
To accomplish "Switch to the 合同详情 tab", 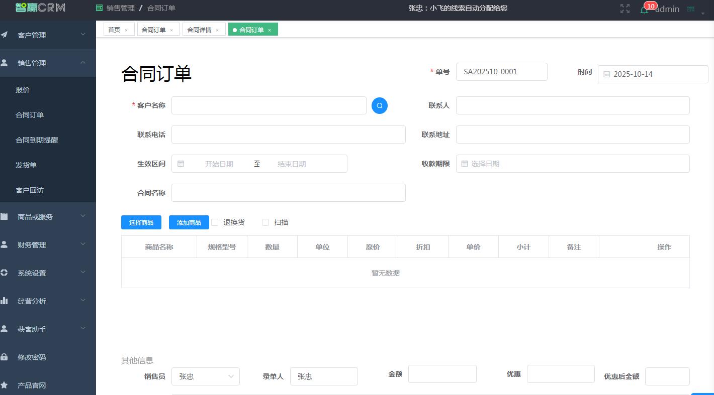I will (x=200, y=29).
